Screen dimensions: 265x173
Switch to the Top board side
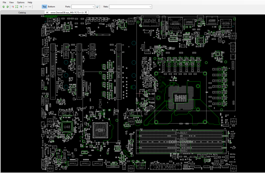pos(44,7)
